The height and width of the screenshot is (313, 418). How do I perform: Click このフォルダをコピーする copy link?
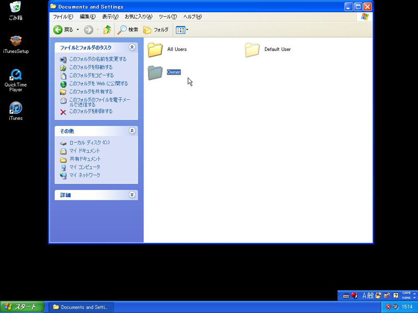click(91, 75)
